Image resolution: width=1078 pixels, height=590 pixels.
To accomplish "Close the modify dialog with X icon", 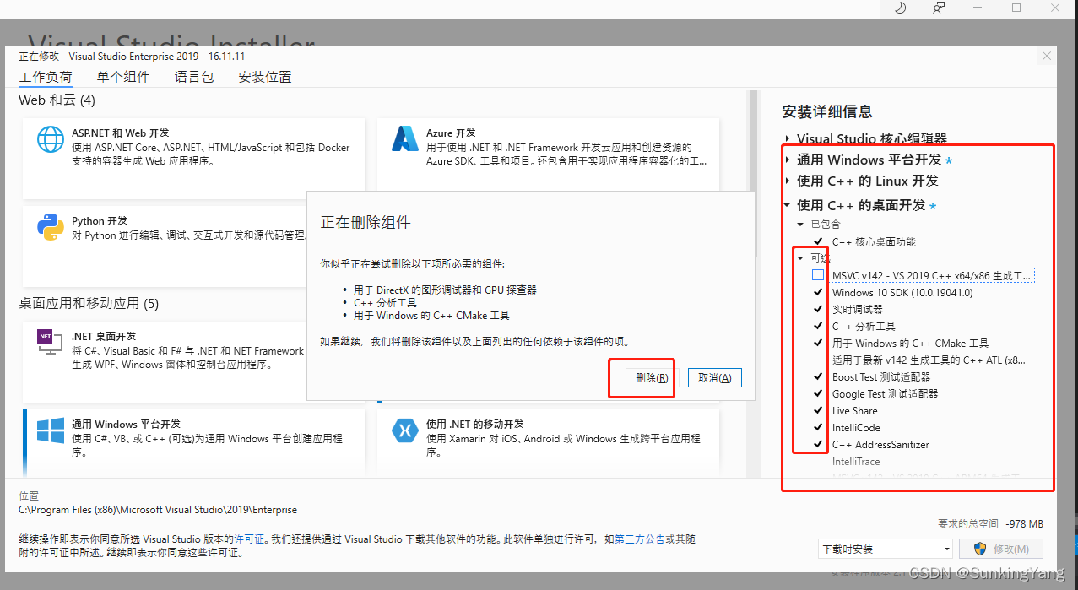I will [1047, 57].
